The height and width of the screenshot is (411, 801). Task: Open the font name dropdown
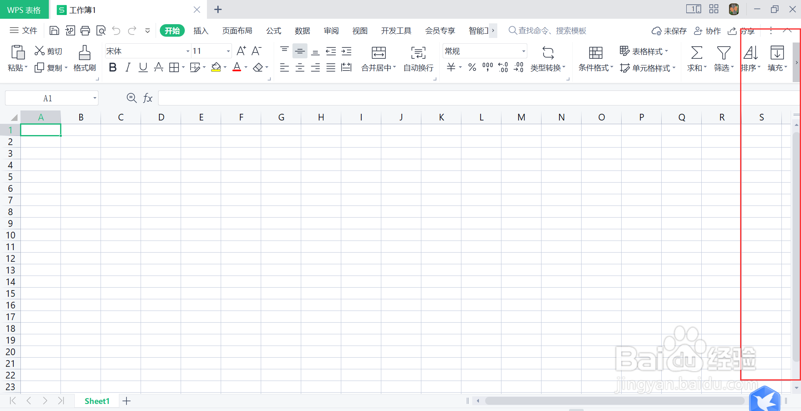pos(187,50)
